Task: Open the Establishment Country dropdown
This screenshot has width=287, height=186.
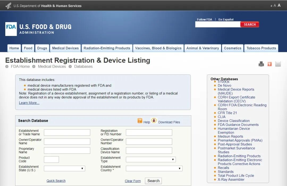Action: click(x=154, y=168)
